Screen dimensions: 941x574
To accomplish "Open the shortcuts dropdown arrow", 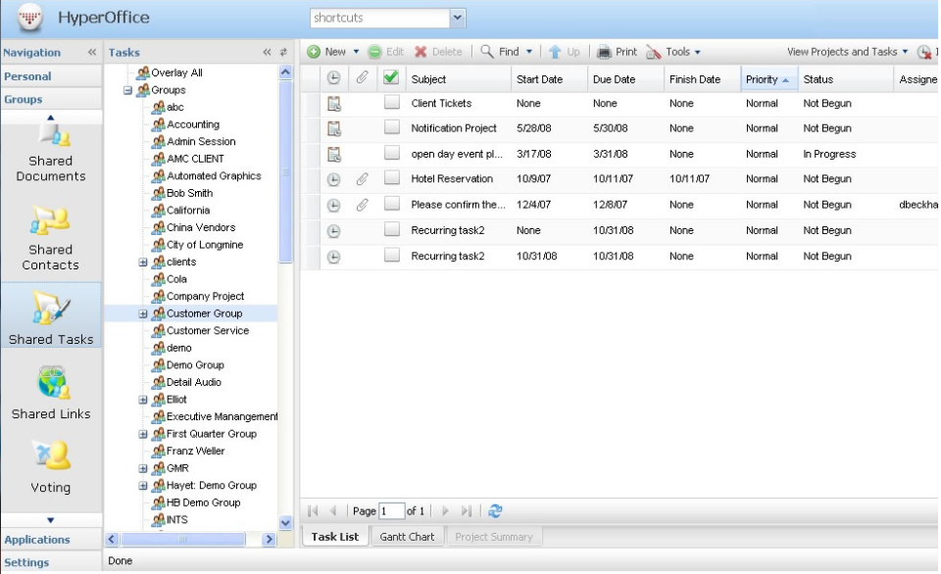I will 458,18.
